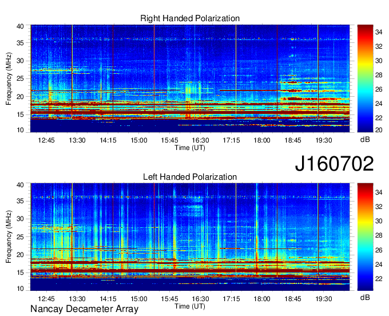This screenshot has height=316, width=389.
Task: Click the 35 MHz tick of the Left Handed plot
Action: [20, 201]
